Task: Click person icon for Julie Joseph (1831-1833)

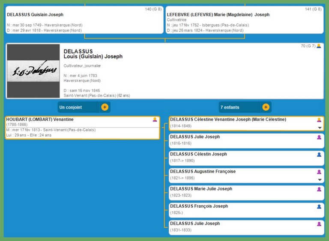Action: point(319,224)
